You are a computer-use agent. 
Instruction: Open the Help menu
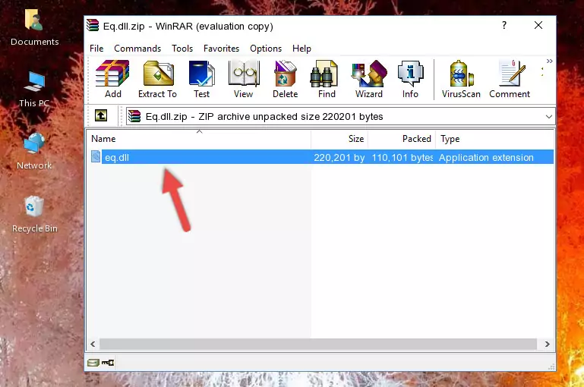tap(301, 49)
